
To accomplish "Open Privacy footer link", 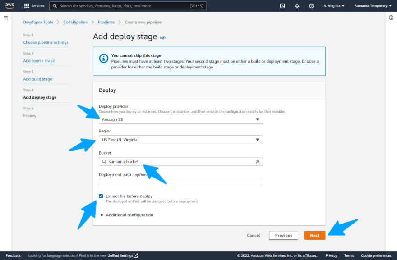I will point(331,255).
